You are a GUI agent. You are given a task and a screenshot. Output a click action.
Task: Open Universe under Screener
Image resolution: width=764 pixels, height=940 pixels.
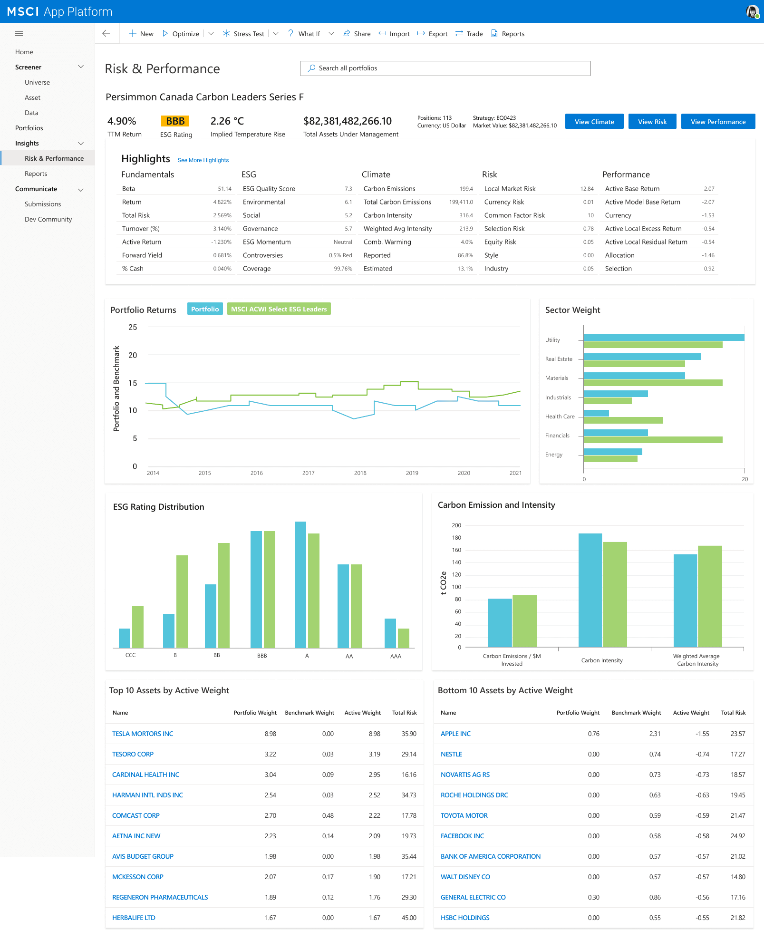pyautogui.click(x=38, y=82)
